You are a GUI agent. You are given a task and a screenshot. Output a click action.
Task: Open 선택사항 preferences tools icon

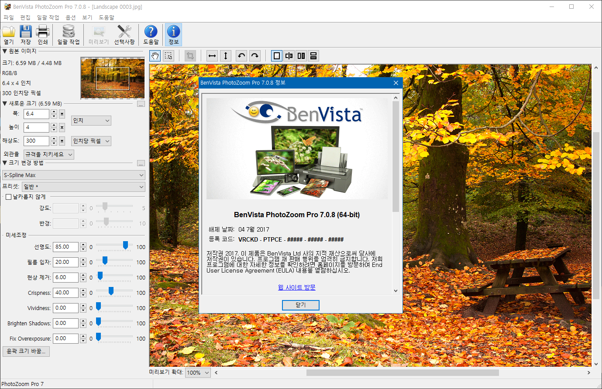point(124,34)
